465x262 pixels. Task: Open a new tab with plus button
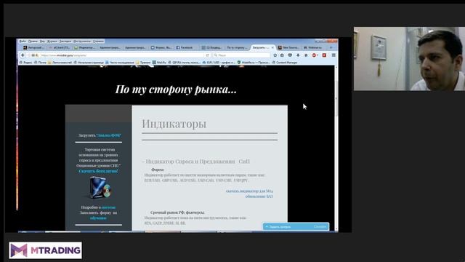(x=331, y=47)
